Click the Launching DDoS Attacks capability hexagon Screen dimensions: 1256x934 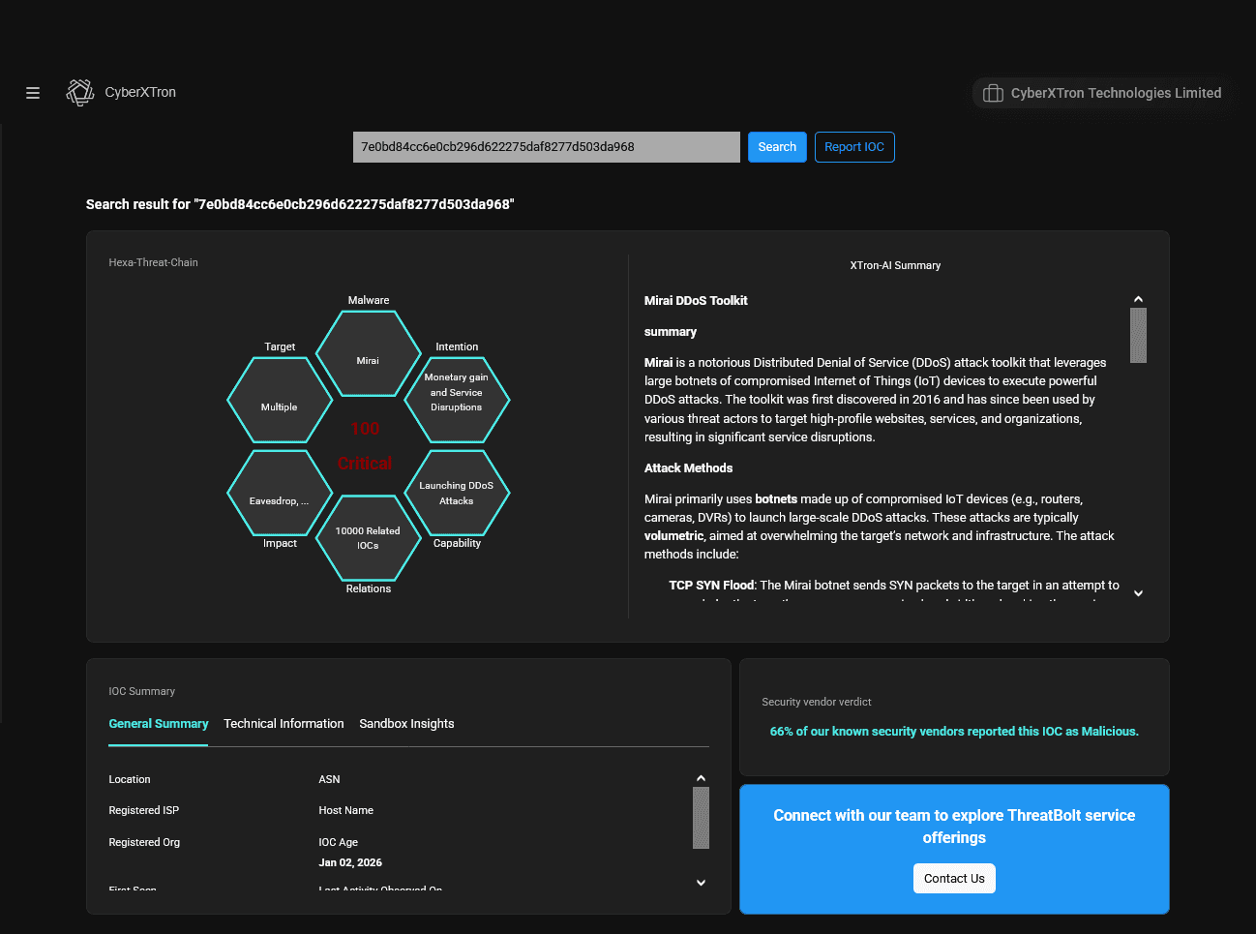tap(457, 494)
